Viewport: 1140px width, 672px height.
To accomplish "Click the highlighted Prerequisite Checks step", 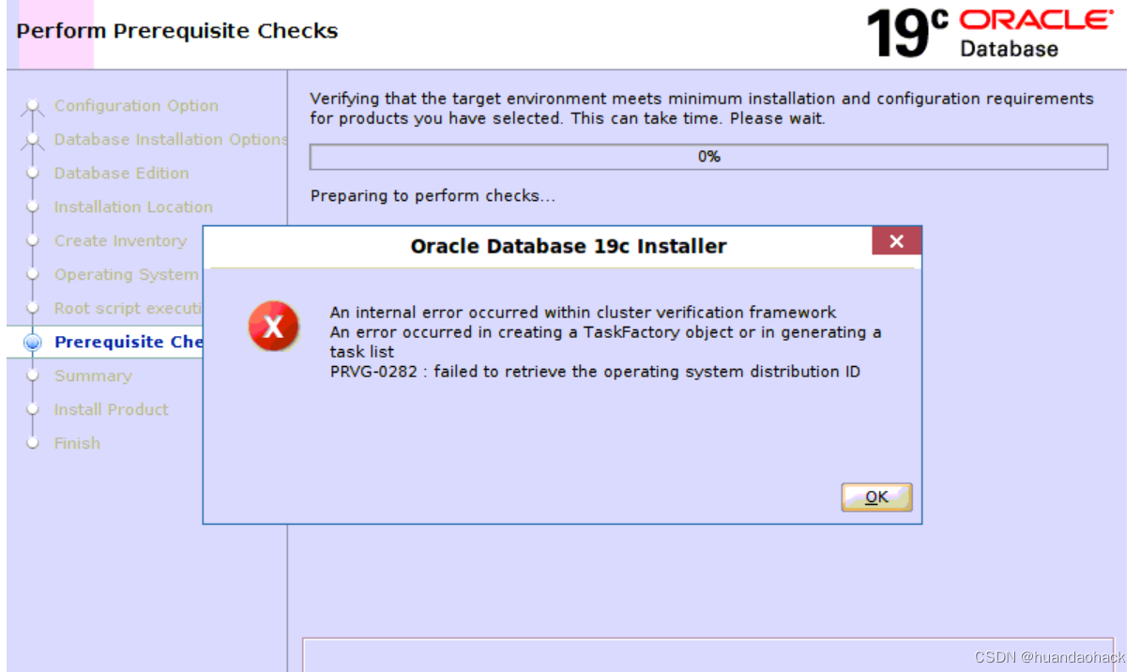I will (129, 342).
